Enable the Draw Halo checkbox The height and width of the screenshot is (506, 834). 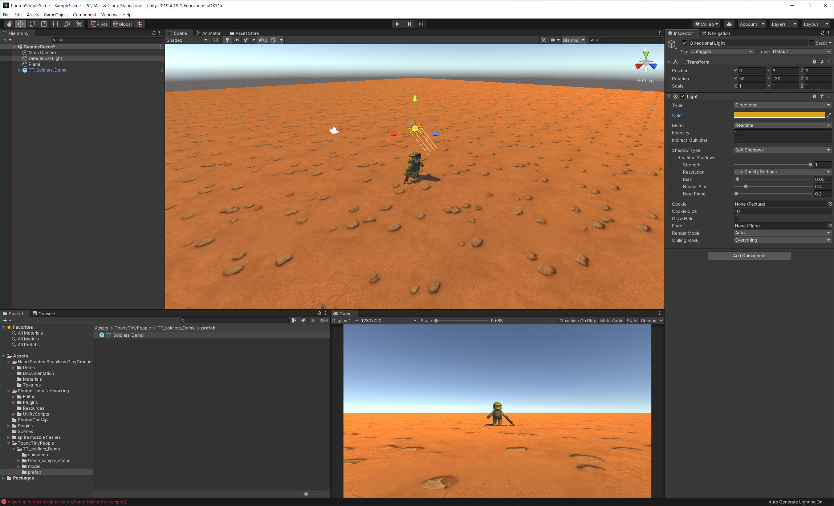736,218
